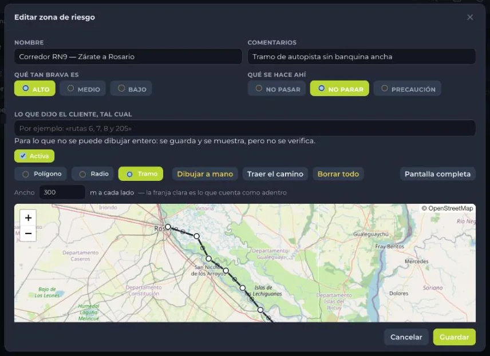Open the OpenStreetMap attribution link
The image size is (490, 356).
click(451, 208)
